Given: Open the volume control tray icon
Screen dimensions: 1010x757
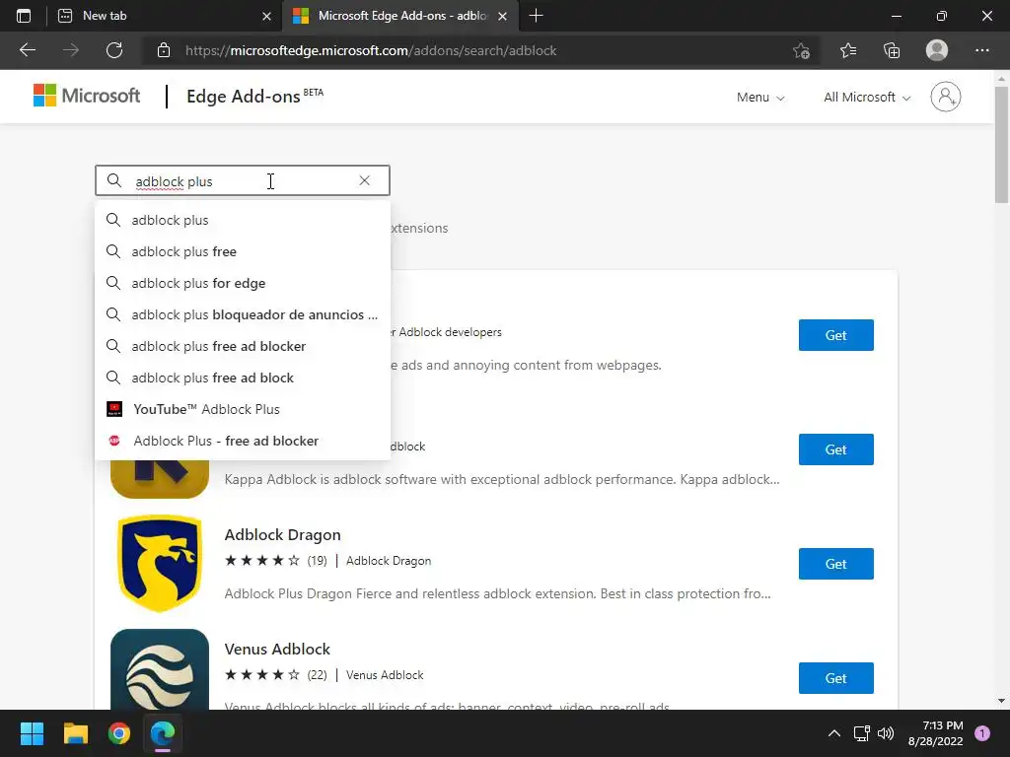Looking at the screenshot, I should coord(886,733).
